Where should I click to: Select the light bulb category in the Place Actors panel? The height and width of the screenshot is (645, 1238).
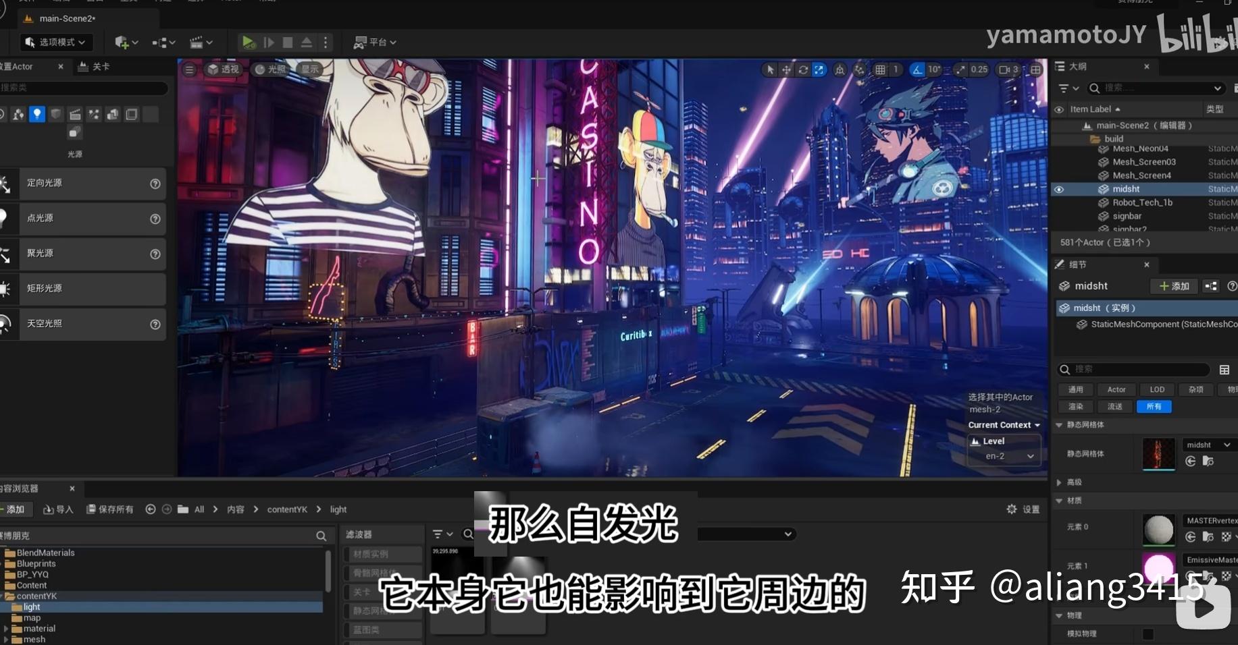click(37, 113)
